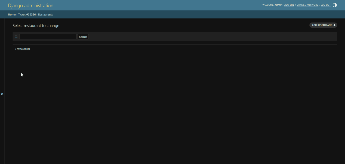
Task: Open the Django administration site title
Action: pyautogui.click(x=31, y=5)
